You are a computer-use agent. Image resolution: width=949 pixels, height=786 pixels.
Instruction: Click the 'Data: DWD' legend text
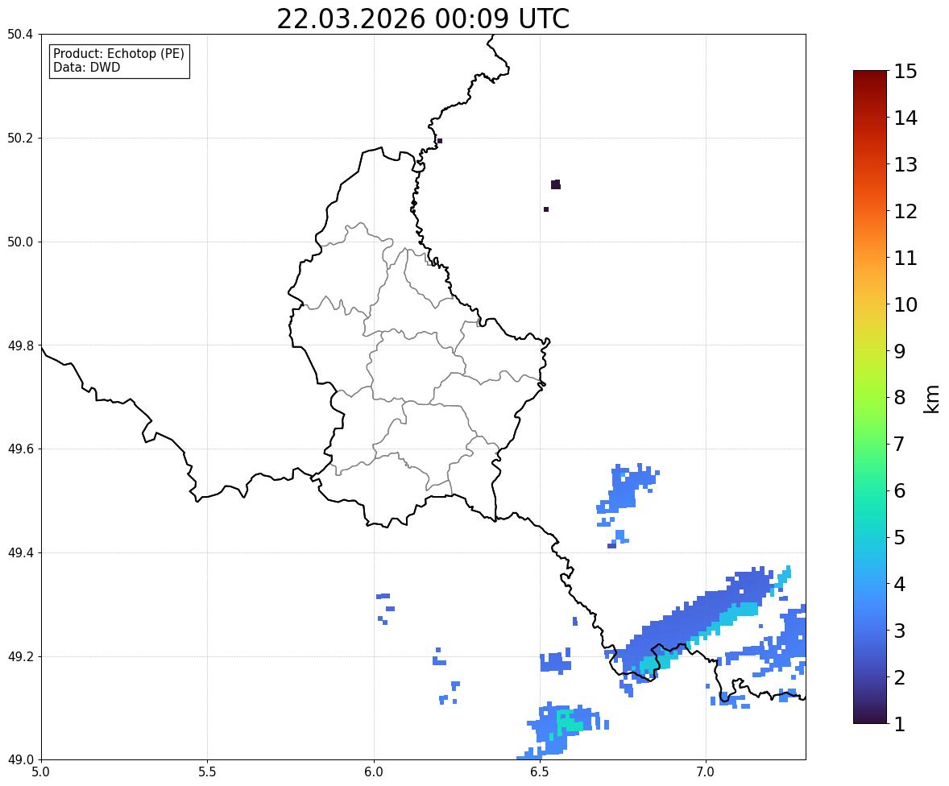pos(86,67)
